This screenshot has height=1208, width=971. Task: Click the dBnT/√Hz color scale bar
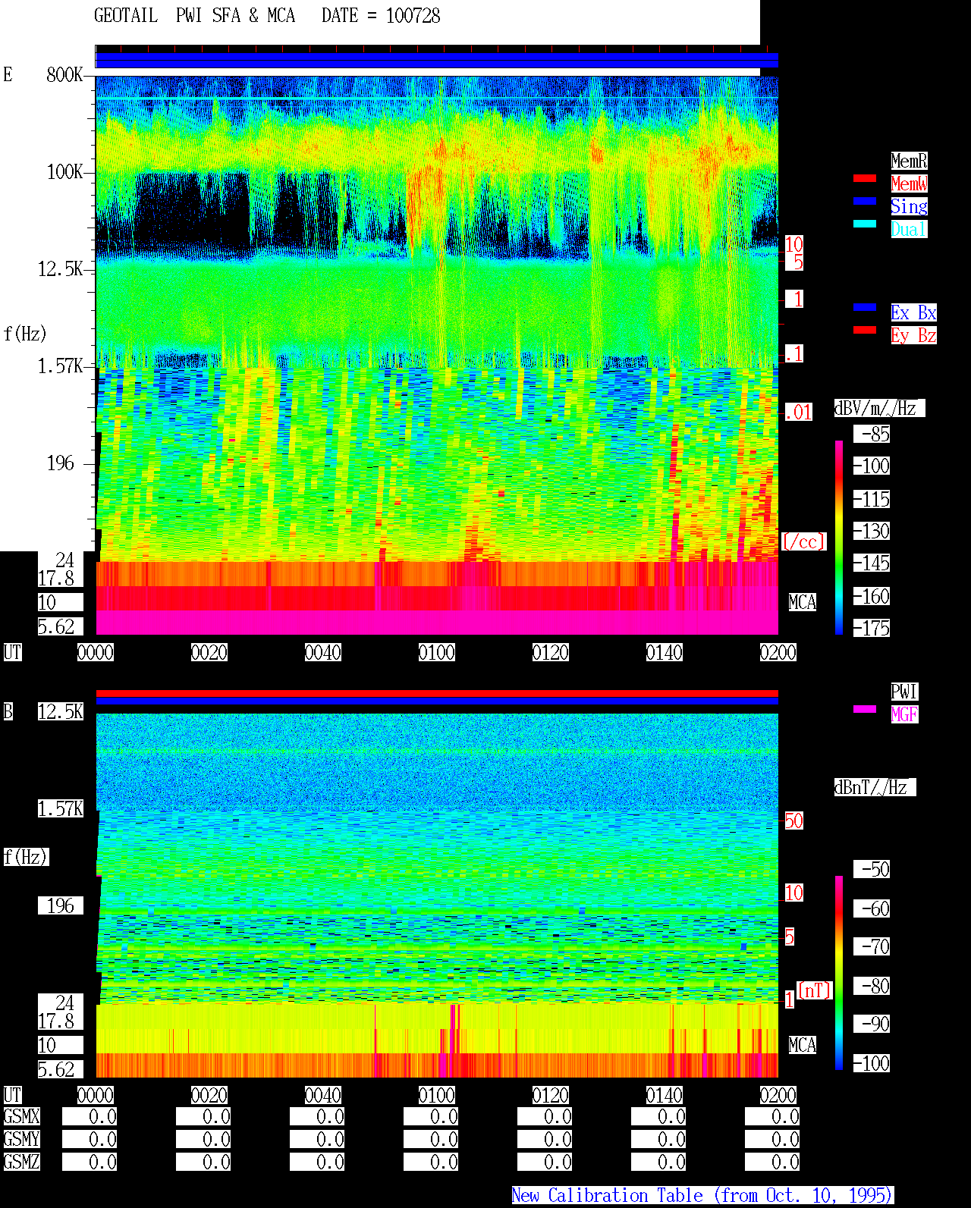click(839, 973)
